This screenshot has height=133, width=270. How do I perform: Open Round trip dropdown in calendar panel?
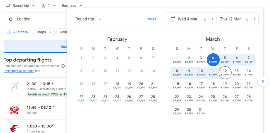pyautogui.click(x=88, y=19)
